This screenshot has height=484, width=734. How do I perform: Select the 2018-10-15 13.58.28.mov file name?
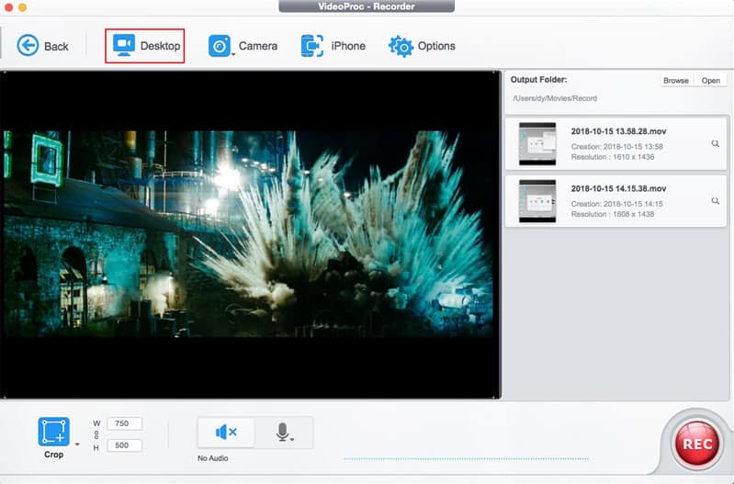tap(618, 131)
